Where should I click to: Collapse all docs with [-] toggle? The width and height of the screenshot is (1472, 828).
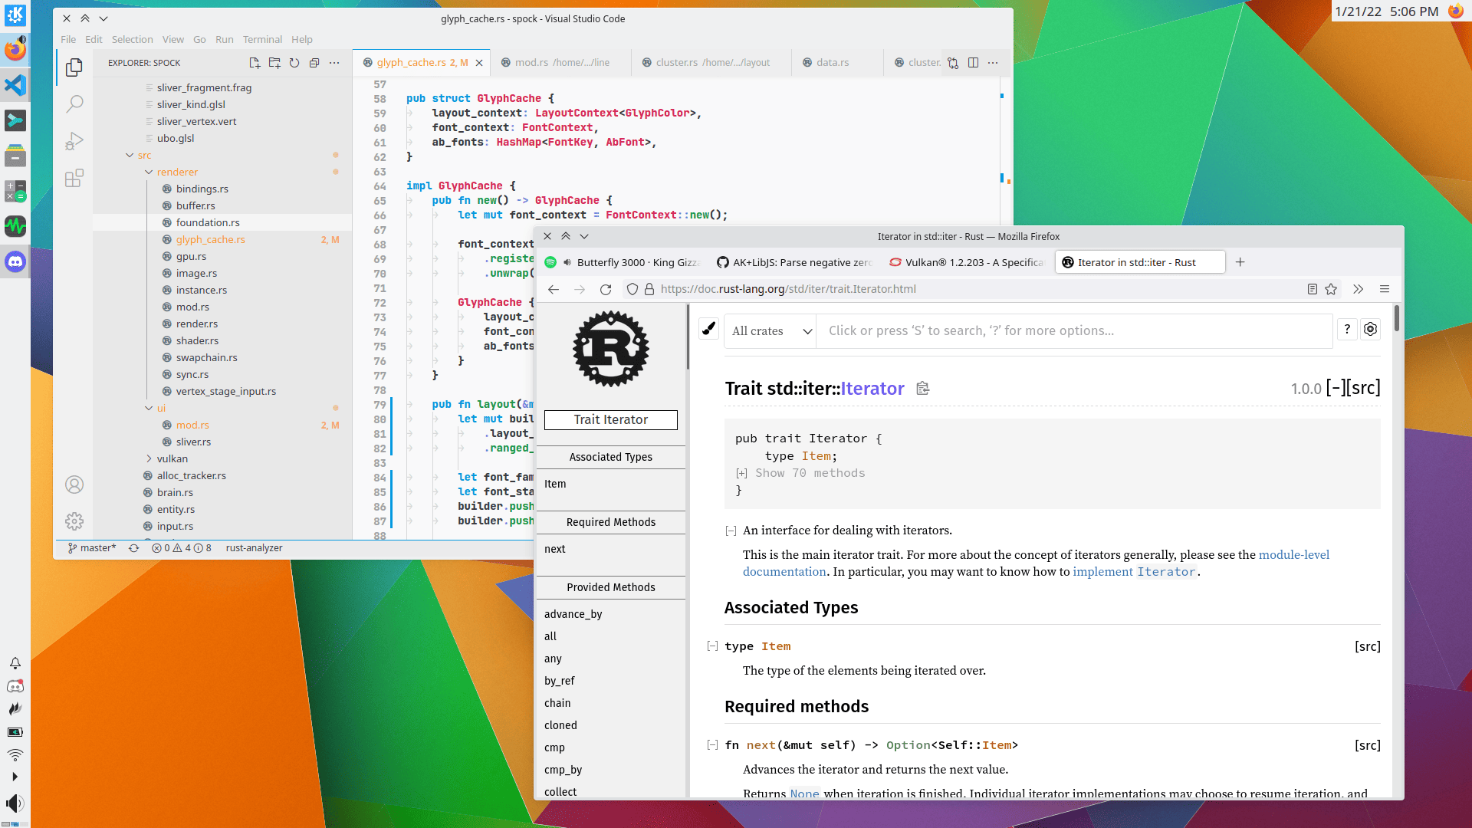pyautogui.click(x=1336, y=388)
